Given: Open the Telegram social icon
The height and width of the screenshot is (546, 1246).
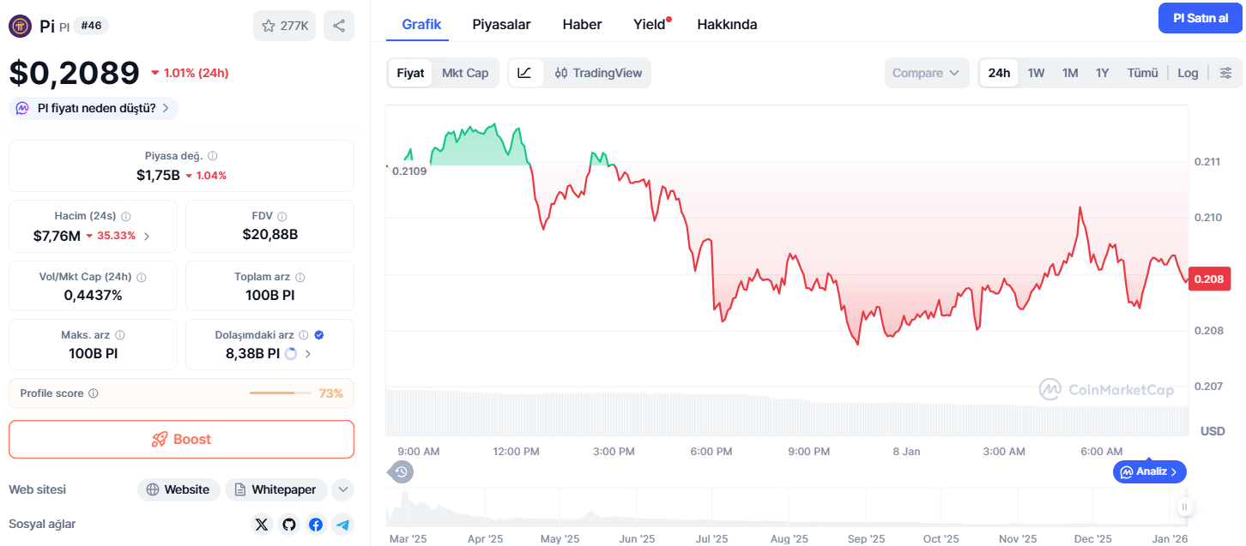Looking at the screenshot, I should (x=343, y=524).
